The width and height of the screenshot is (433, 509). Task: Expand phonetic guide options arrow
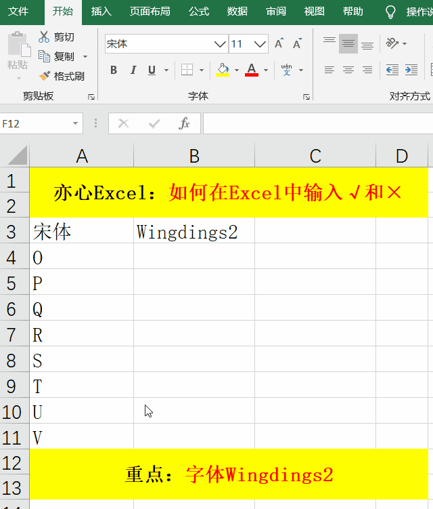coord(301,70)
